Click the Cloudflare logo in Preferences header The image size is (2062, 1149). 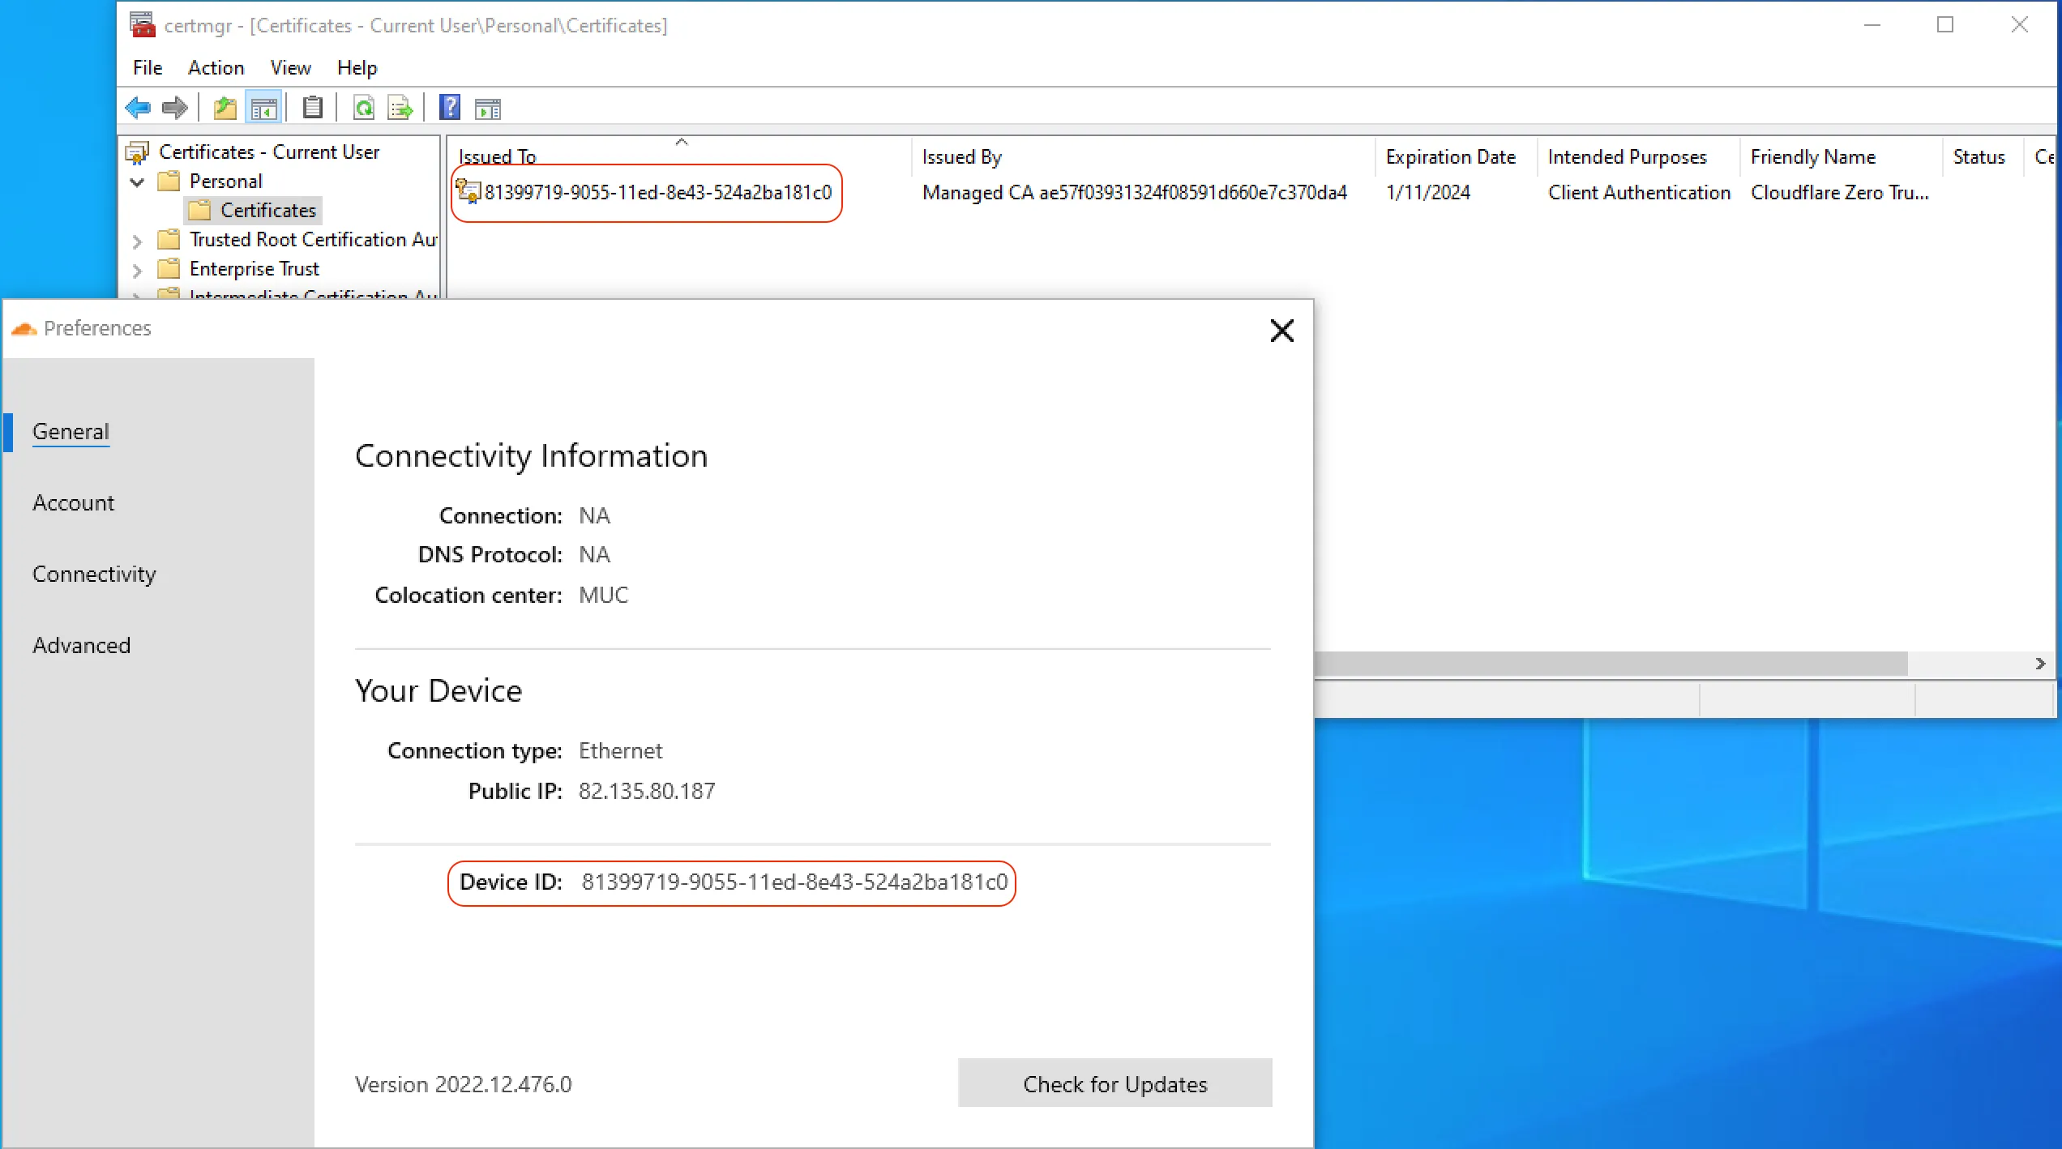pos(24,328)
